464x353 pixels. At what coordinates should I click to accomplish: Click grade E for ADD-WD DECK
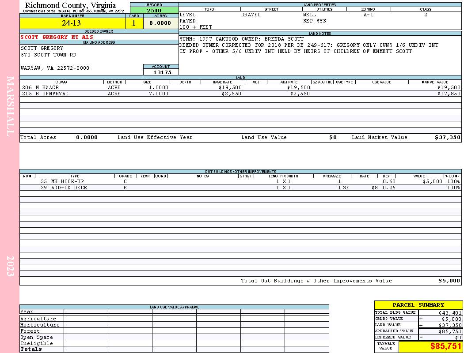tap(125, 188)
